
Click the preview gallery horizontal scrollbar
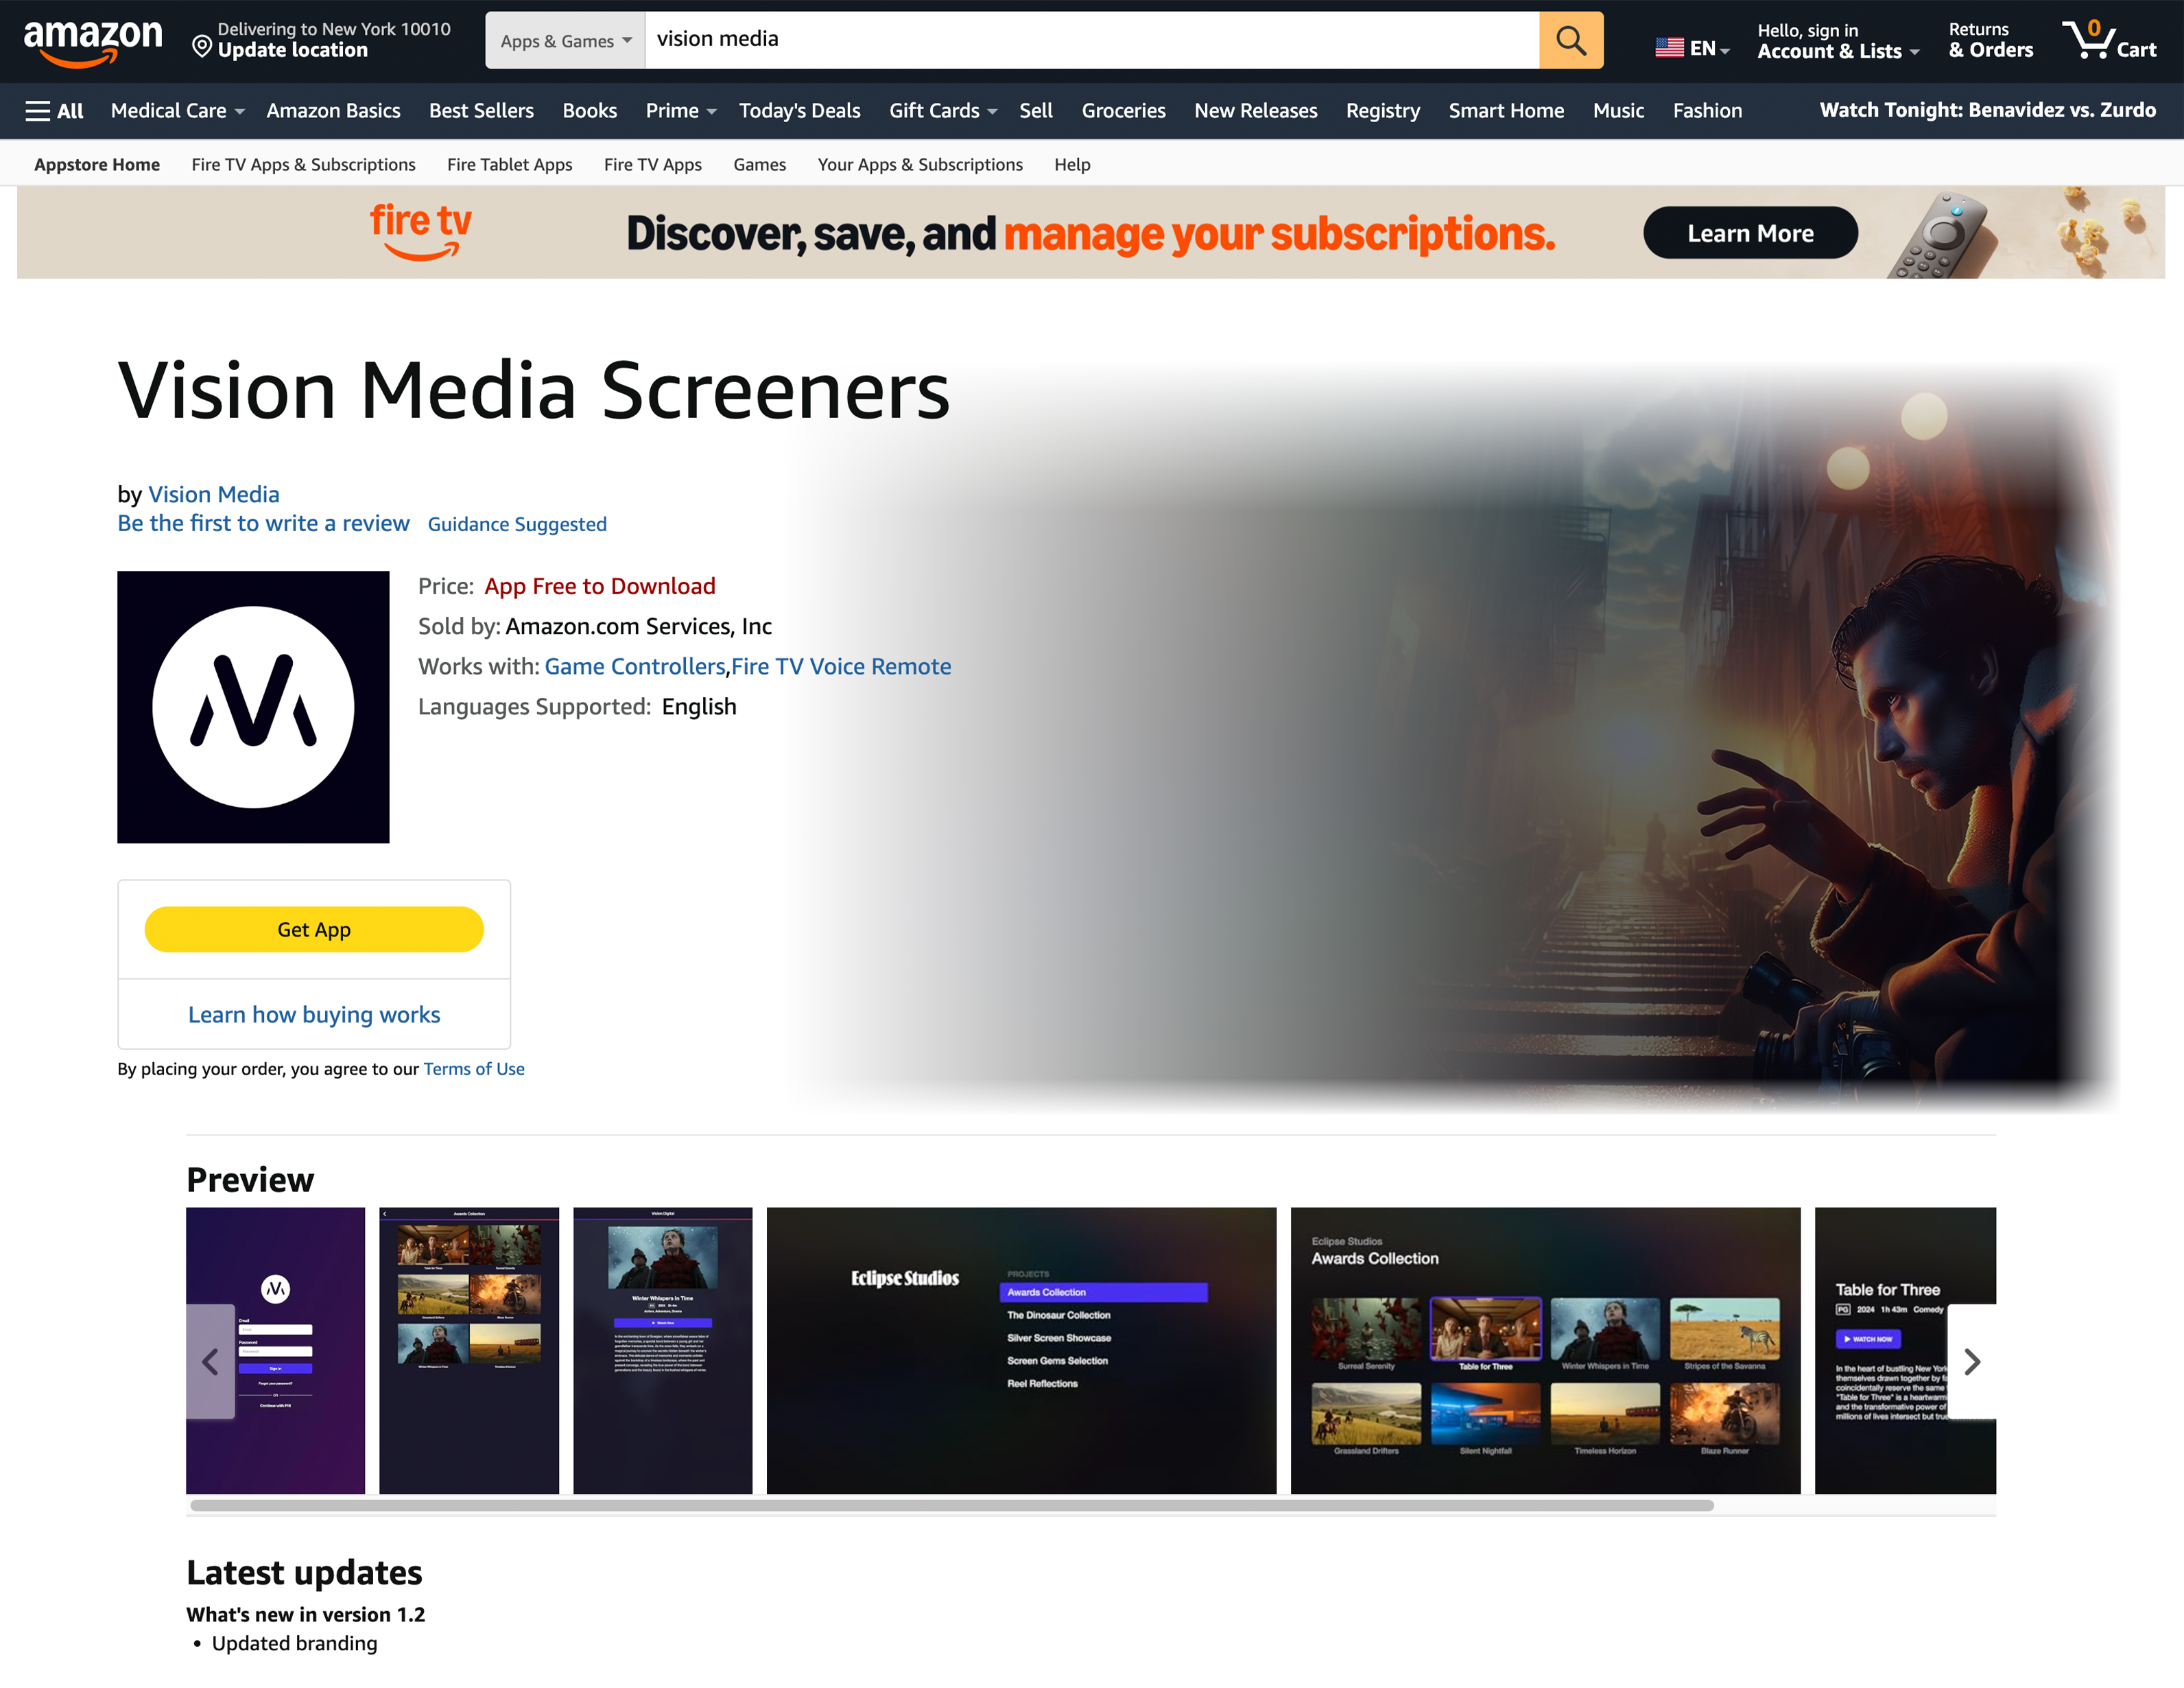tap(951, 1505)
